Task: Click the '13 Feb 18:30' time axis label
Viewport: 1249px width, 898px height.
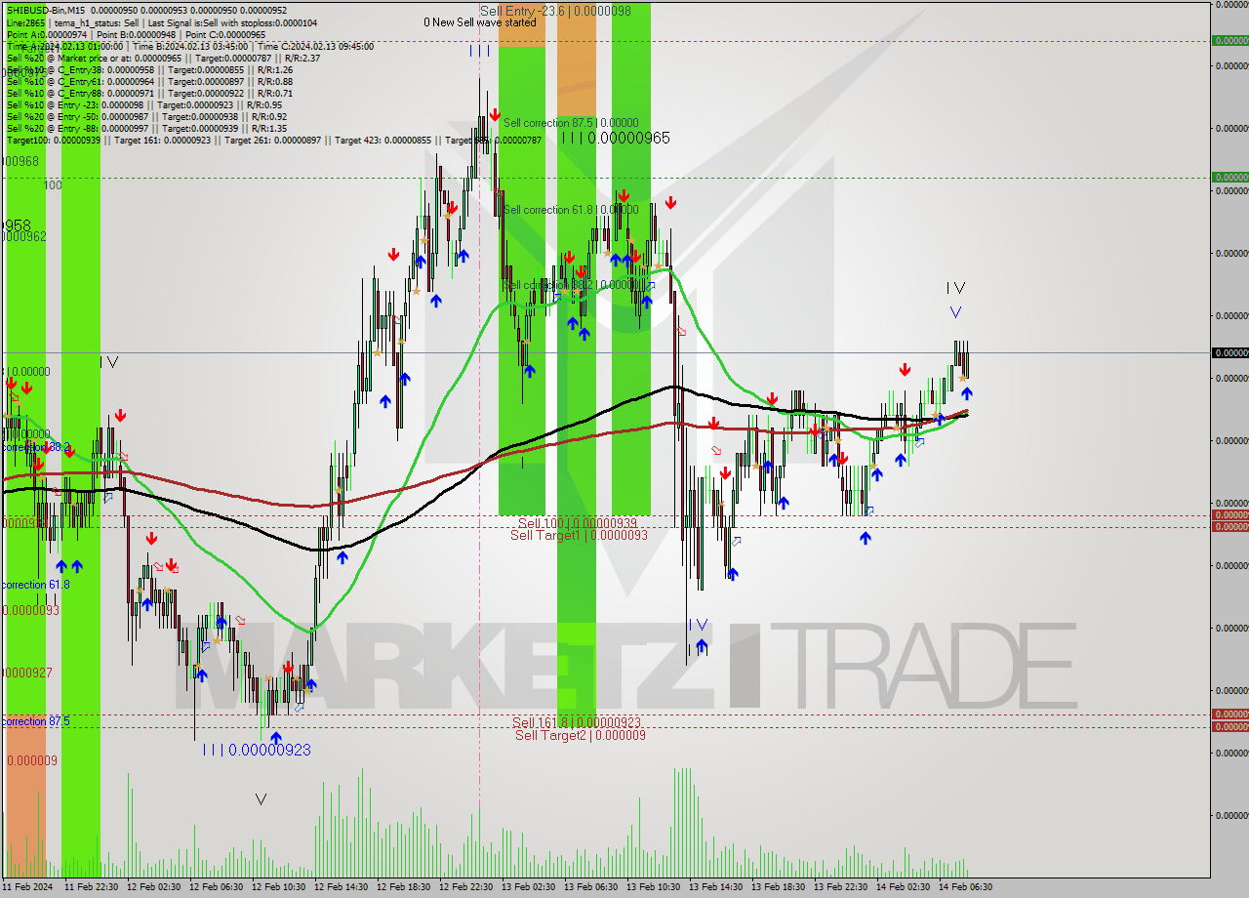Action: click(779, 887)
